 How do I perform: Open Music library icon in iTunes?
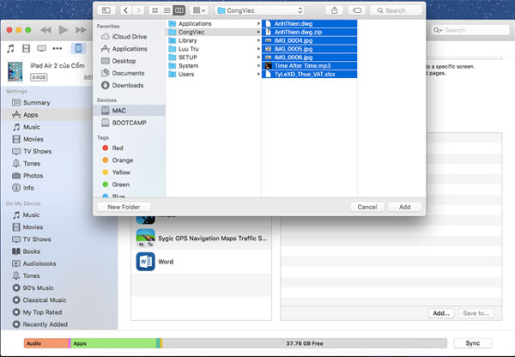click(10, 49)
